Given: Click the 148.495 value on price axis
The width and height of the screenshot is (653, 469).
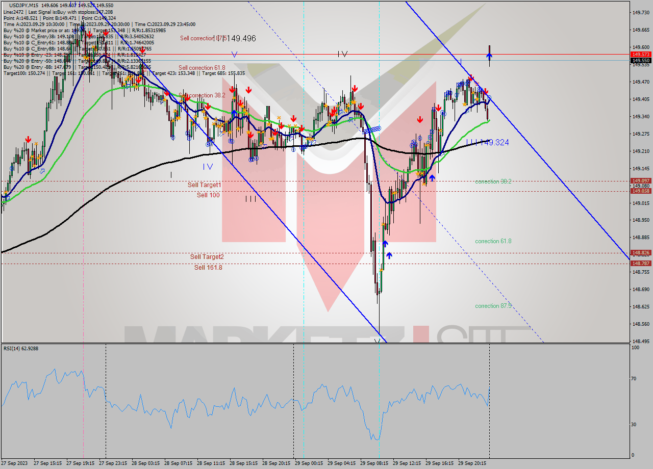Looking at the screenshot, I should [x=641, y=342].
